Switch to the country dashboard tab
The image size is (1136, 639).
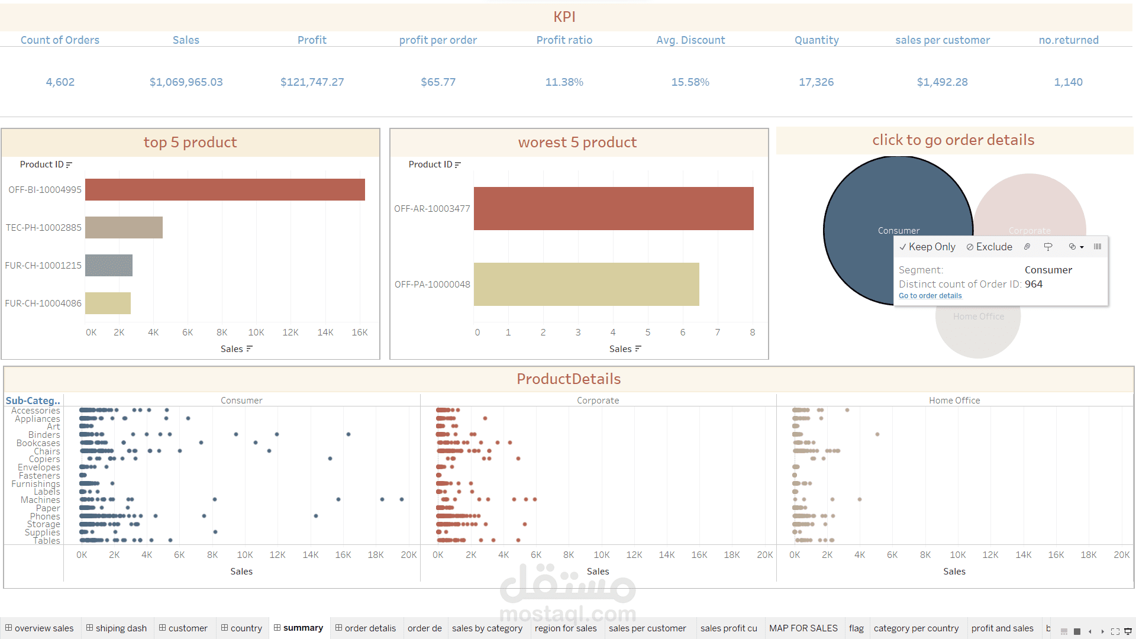pyautogui.click(x=242, y=628)
